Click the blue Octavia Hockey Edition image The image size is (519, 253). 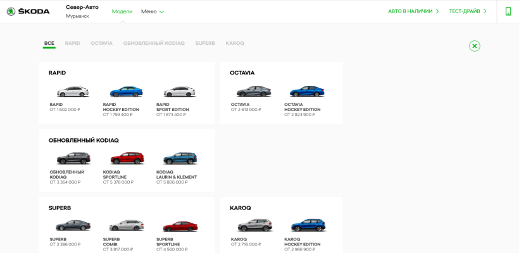(307, 91)
